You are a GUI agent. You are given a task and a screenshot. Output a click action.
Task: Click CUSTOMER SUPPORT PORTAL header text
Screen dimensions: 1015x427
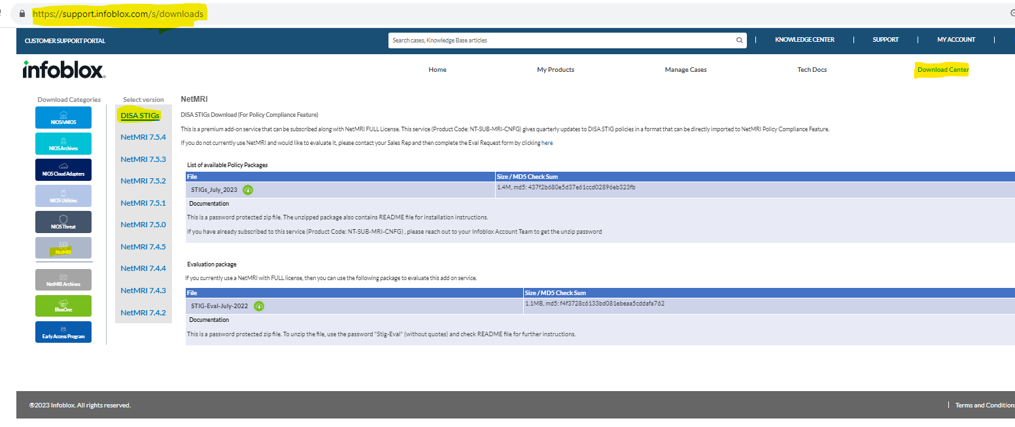(x=65, y=41)
